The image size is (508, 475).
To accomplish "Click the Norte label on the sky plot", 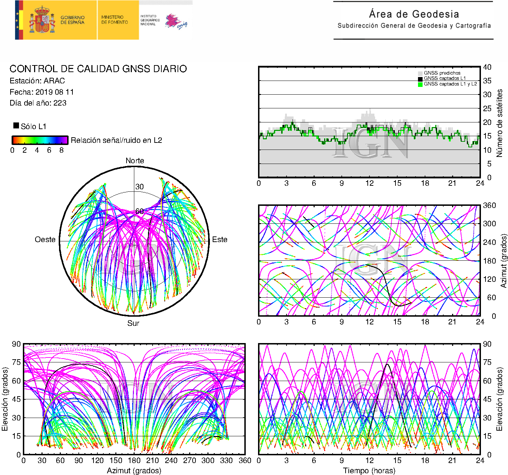I will [x=135, y=161].
